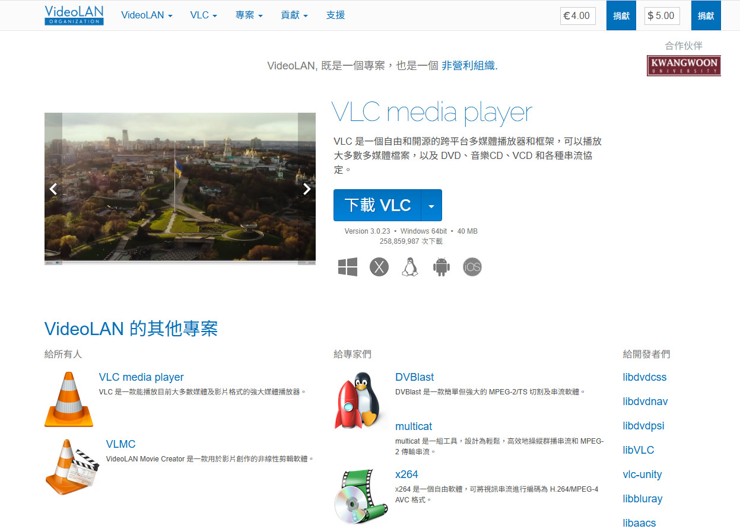
Task: Click the 下載 VLC download button
Action: [377, 205]
